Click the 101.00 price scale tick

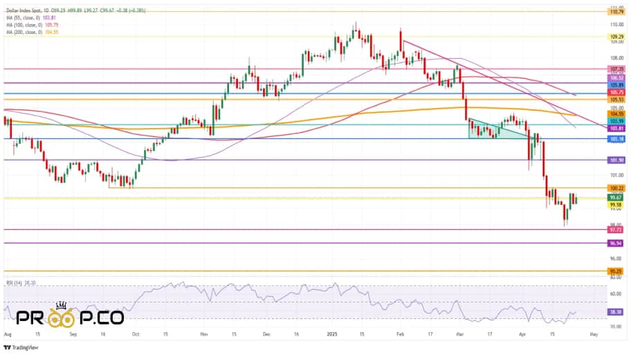[x=616, y=175]
